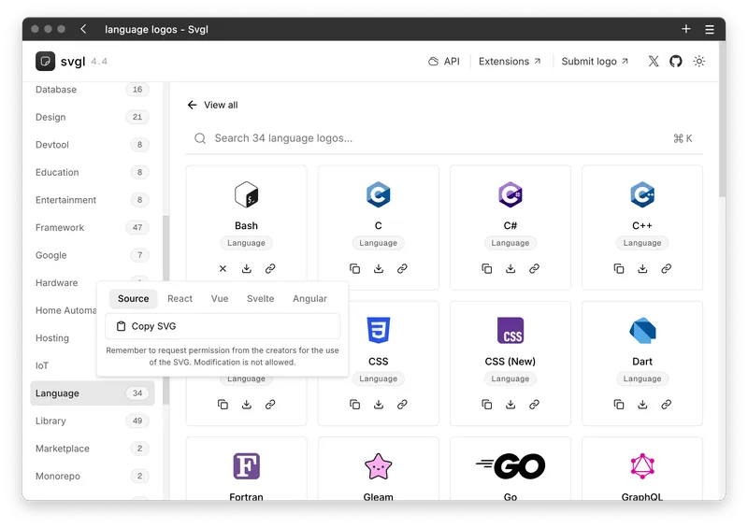Select the Framework category
Screen dimensions: 748x528
coord(92,227)
